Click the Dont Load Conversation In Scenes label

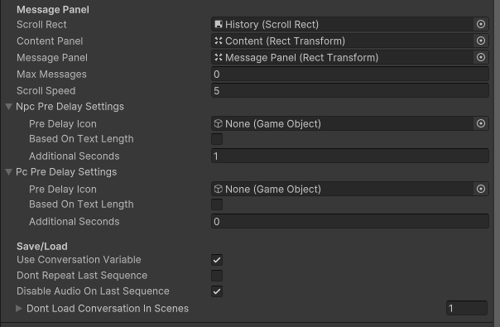click(108, 309)
